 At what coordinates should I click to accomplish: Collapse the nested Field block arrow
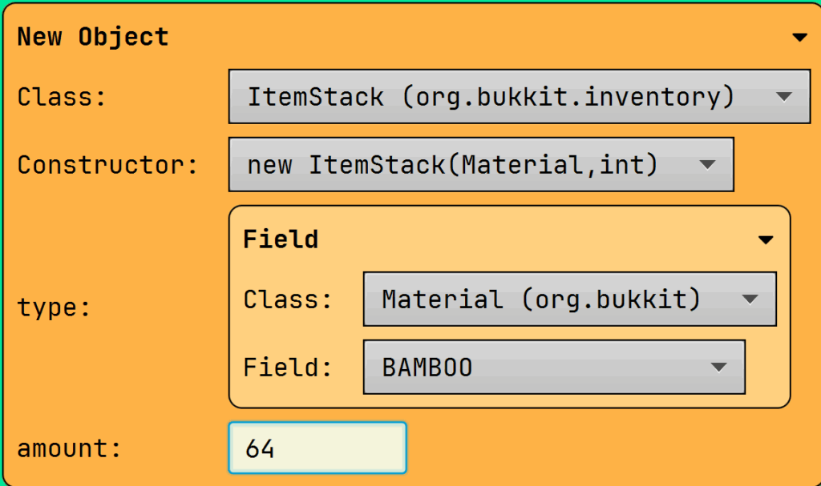pyautogui.click(x=766, y=240)
